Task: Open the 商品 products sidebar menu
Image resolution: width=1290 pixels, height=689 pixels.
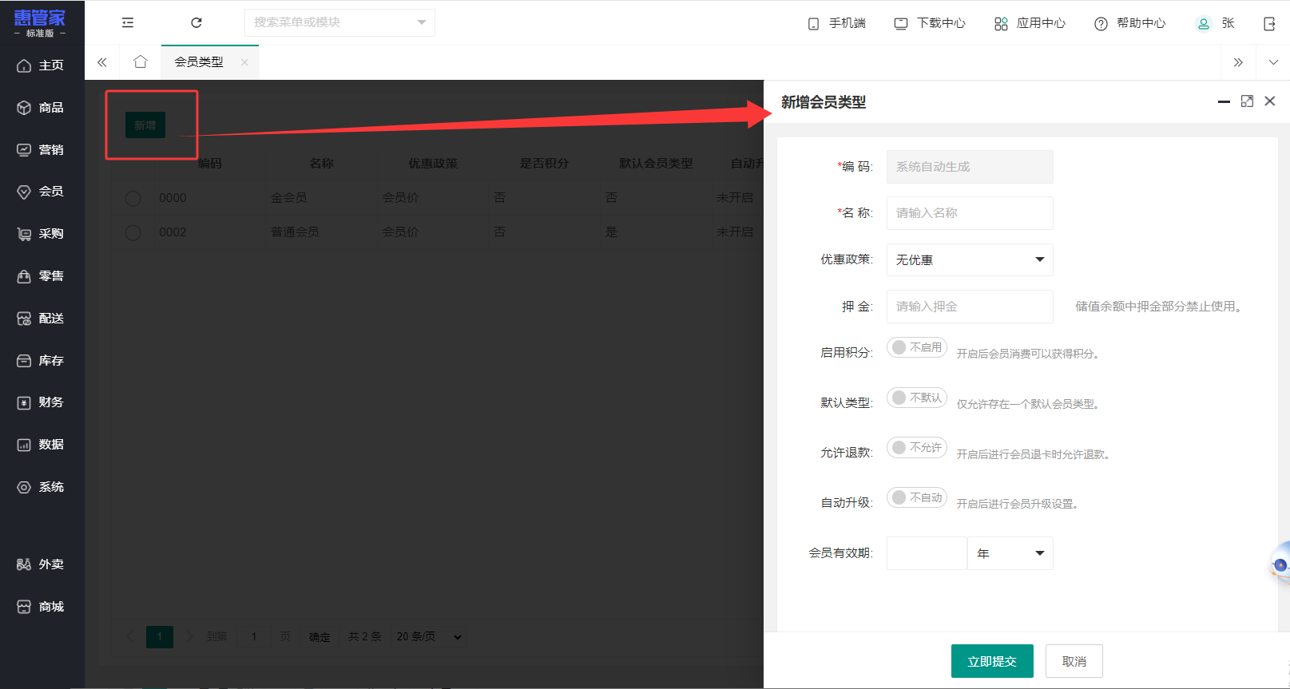Action: 42,108
